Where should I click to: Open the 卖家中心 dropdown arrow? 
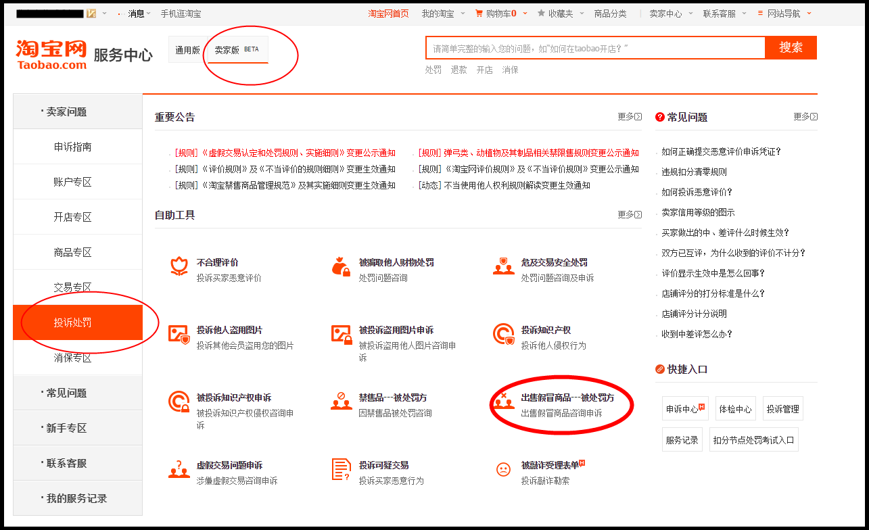click(690, 14)
